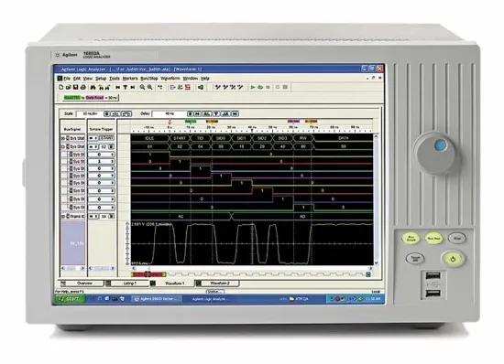Screen dimensions: 504x364
Task: Click the Windows Start button
Action: point(70,298)
